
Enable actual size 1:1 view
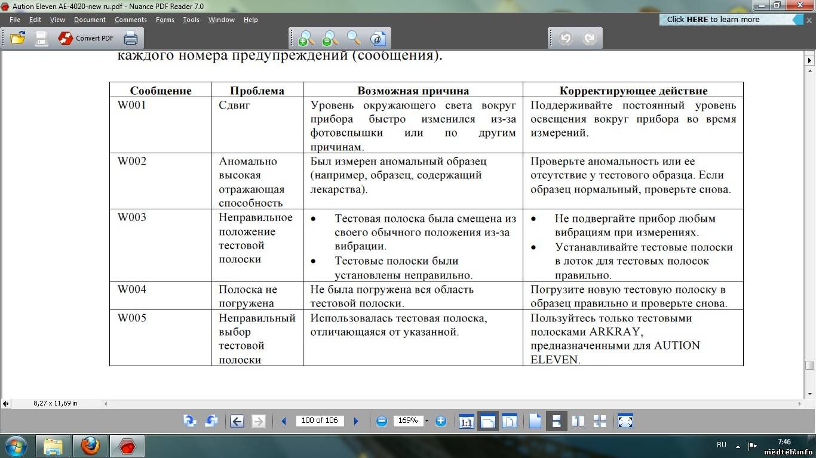pyautogui.click(x=466, y=421)
